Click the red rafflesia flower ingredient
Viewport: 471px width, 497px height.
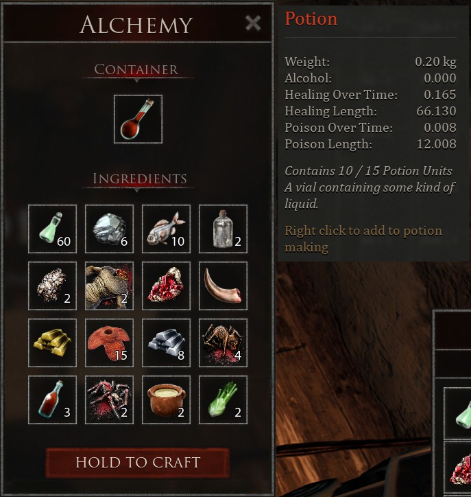point(109,343)
